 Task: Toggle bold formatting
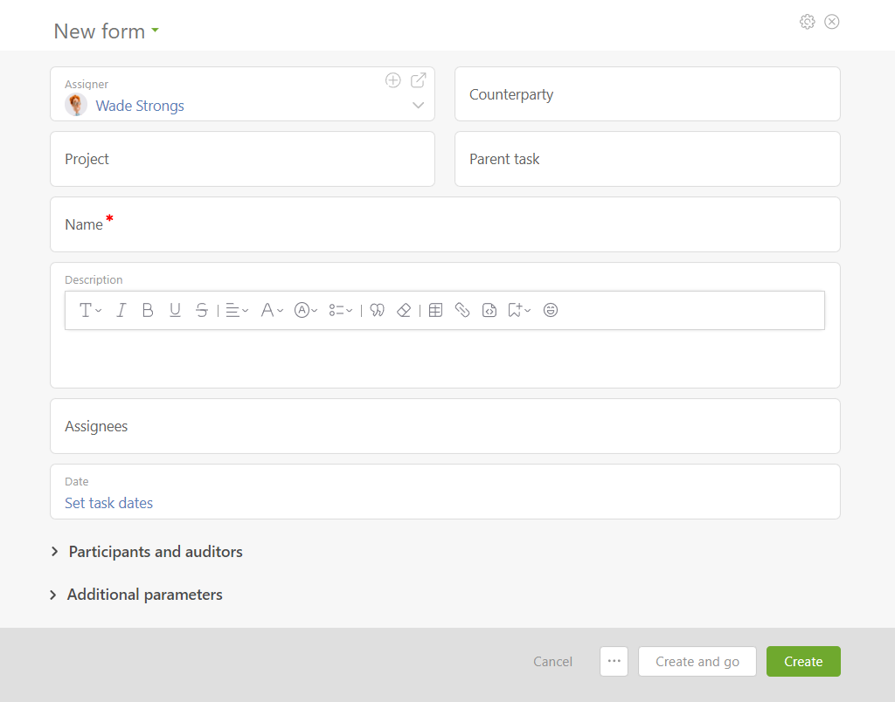(x=148, y=310)
